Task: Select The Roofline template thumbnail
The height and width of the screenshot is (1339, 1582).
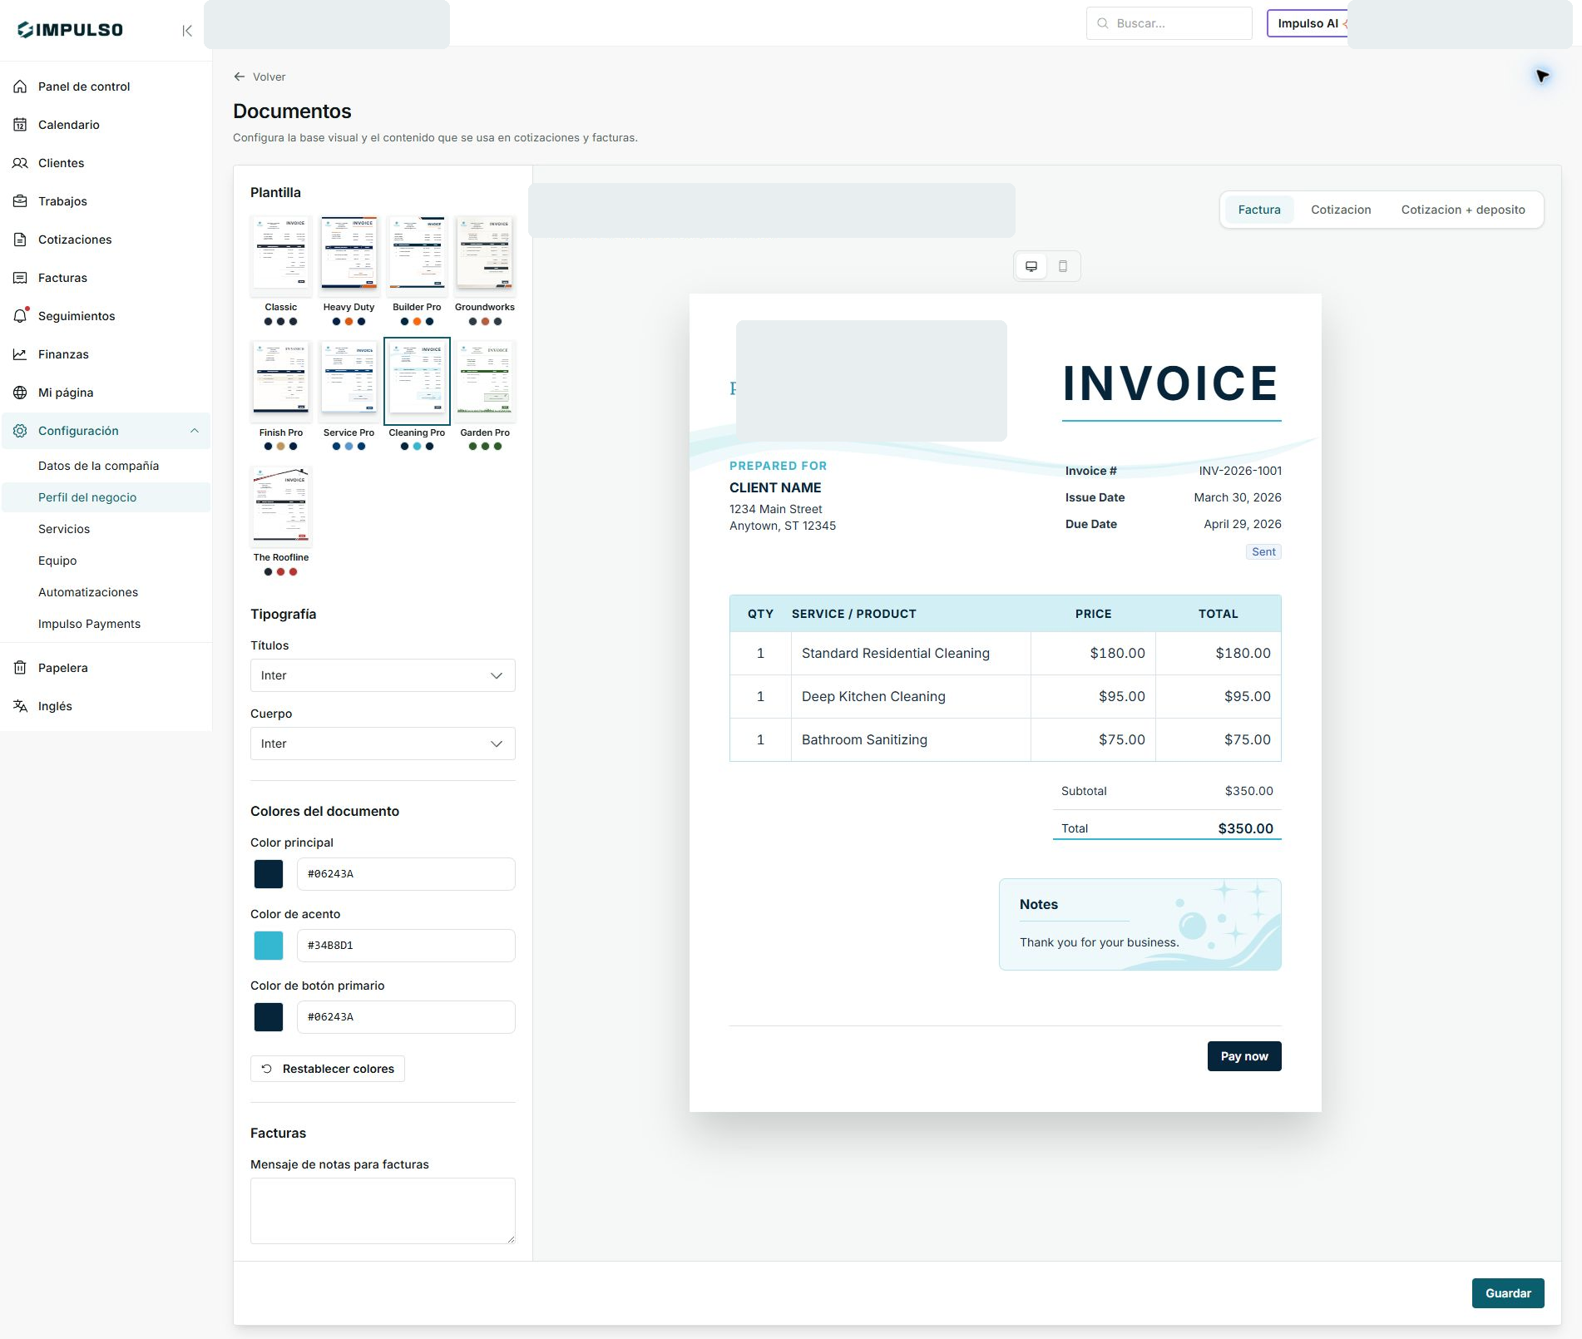Action: (281, 506)
